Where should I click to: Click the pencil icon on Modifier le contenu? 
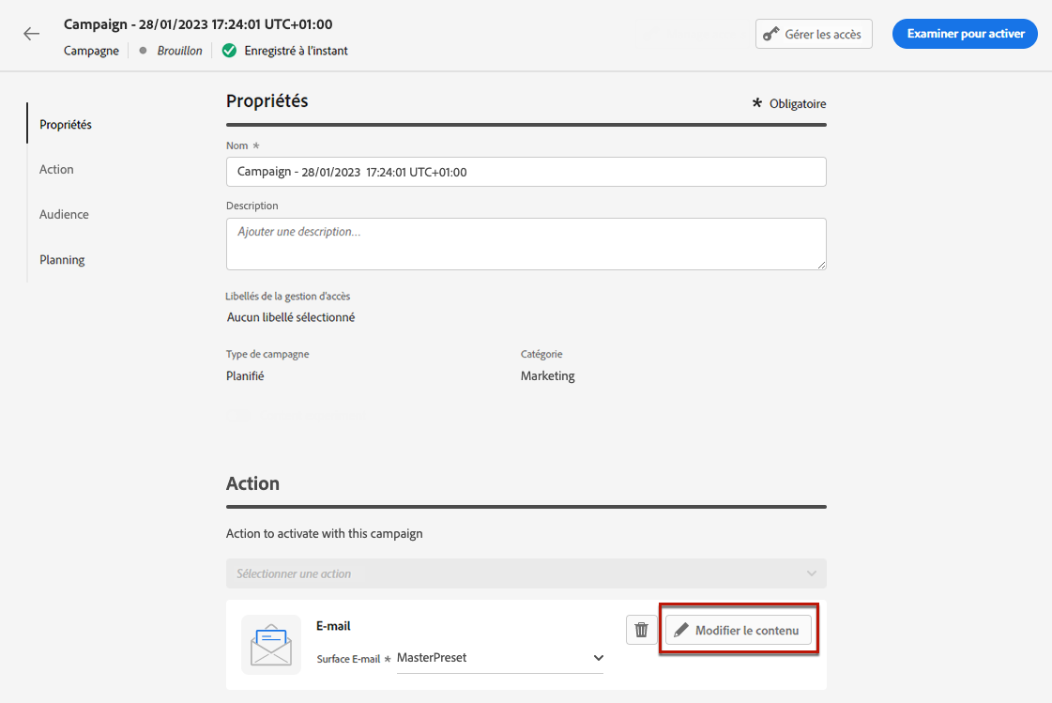[681, 631]
